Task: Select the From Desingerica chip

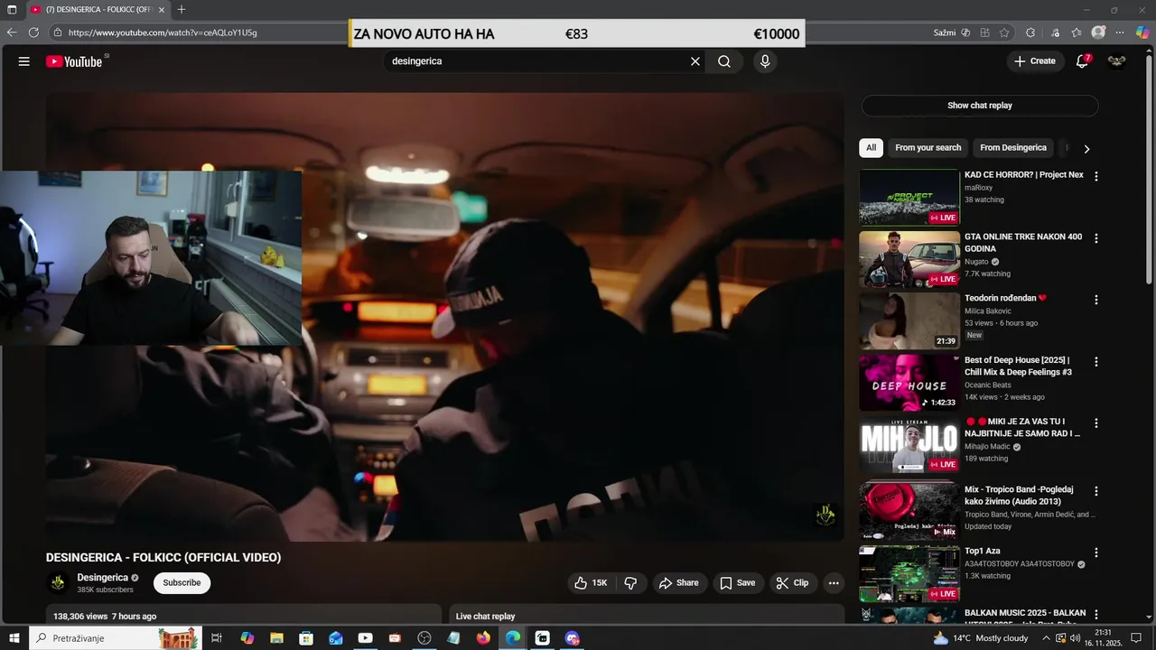Action: [1013, 148]
